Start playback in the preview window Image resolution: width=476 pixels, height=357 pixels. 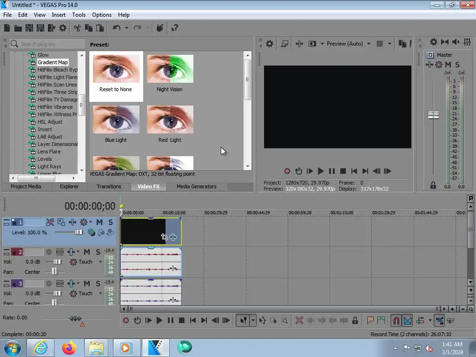pyautogui.click(x=321, y=171)
